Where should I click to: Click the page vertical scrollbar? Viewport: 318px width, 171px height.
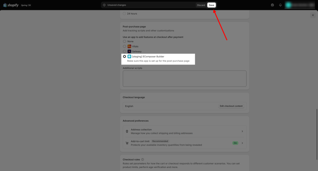pos(317,134)
